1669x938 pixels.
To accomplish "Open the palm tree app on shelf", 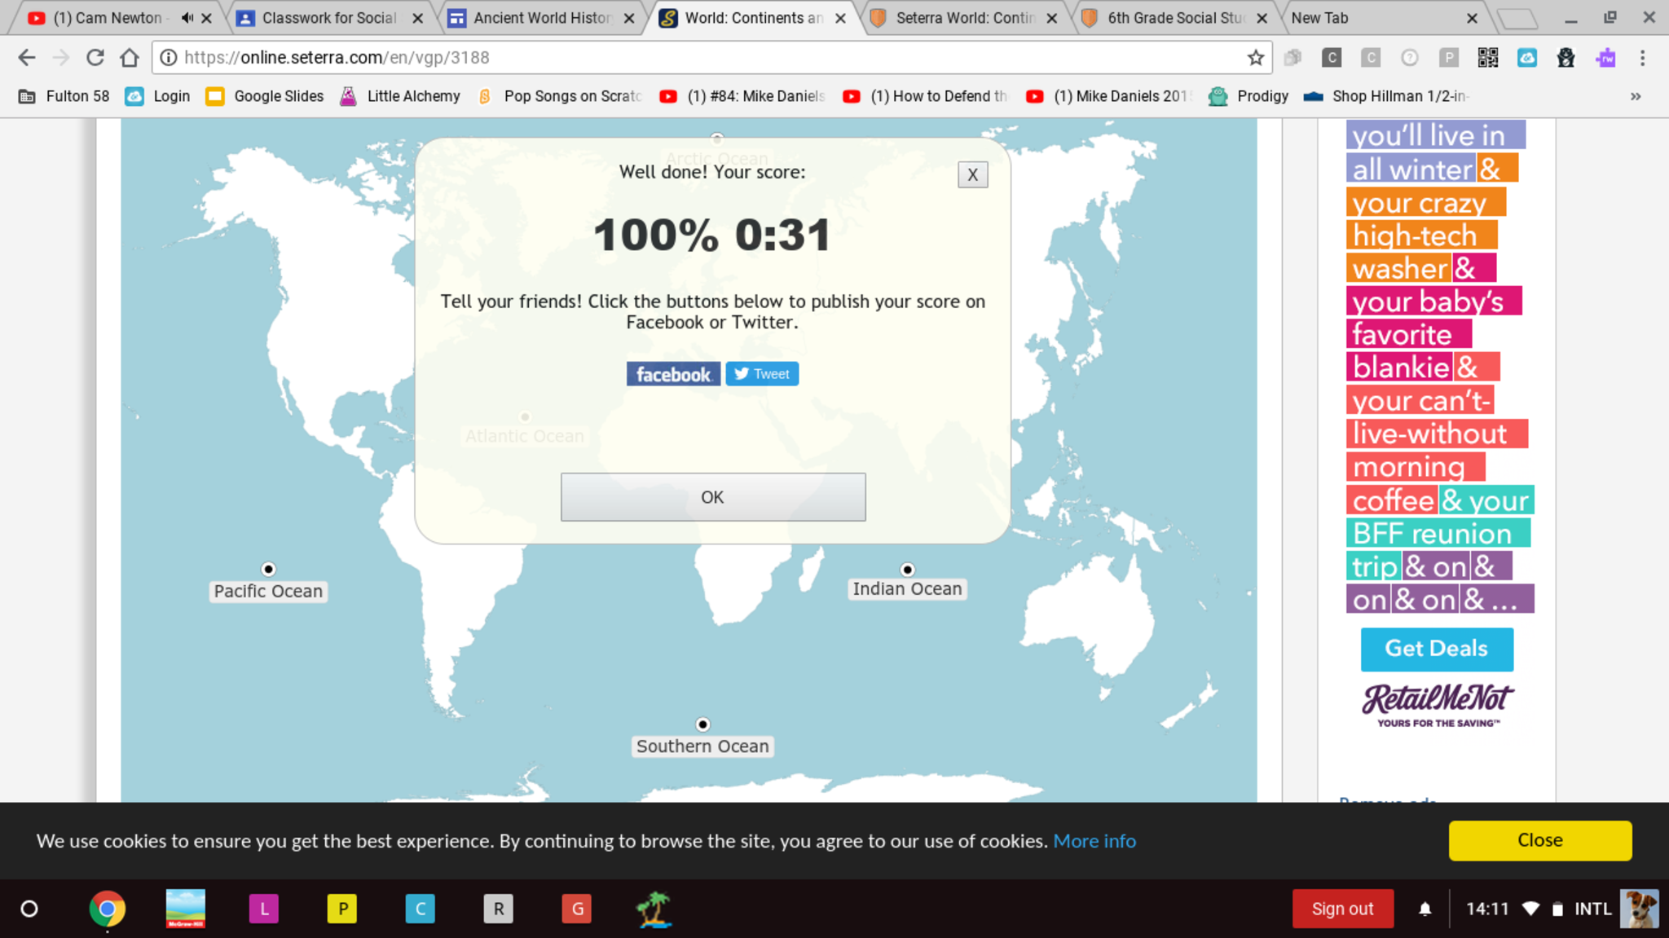I will click(654, 909).
